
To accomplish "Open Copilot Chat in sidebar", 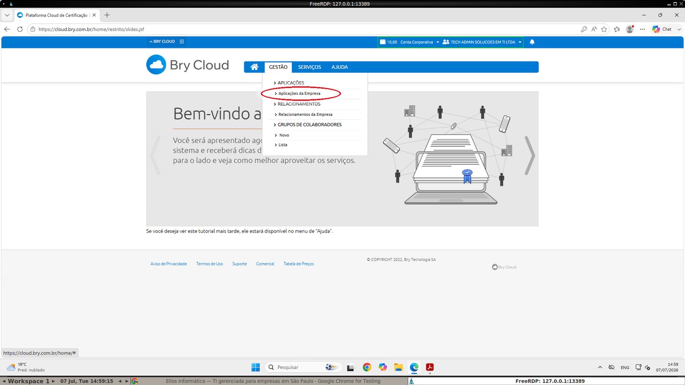I will 662,29.
